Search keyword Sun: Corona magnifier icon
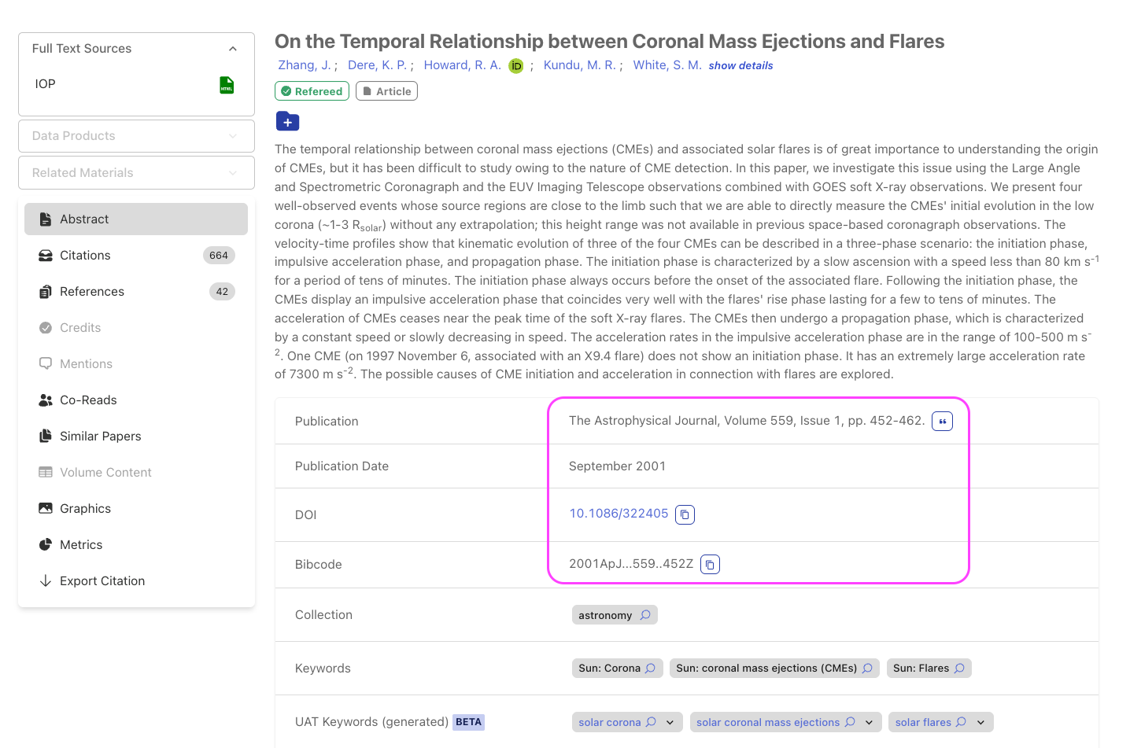 (651, 669)
